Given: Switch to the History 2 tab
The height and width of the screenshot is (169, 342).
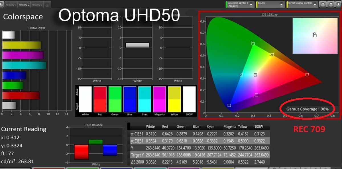Looking at the screenshot, I should [x=24, y=5].
